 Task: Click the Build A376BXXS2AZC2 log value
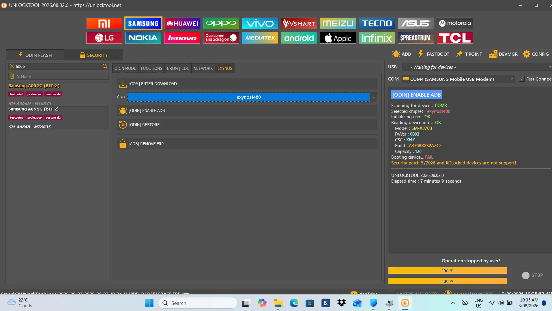tap(425, 146)
